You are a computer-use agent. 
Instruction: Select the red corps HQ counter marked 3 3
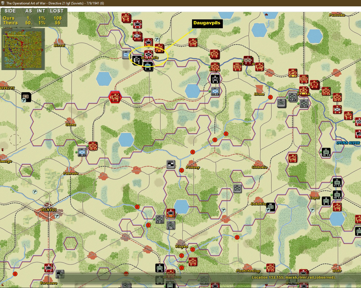pos(238,67)
